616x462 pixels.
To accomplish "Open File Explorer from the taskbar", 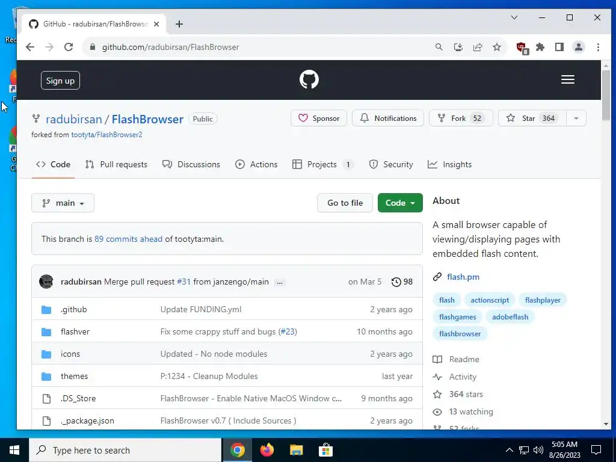I will 296,450.
